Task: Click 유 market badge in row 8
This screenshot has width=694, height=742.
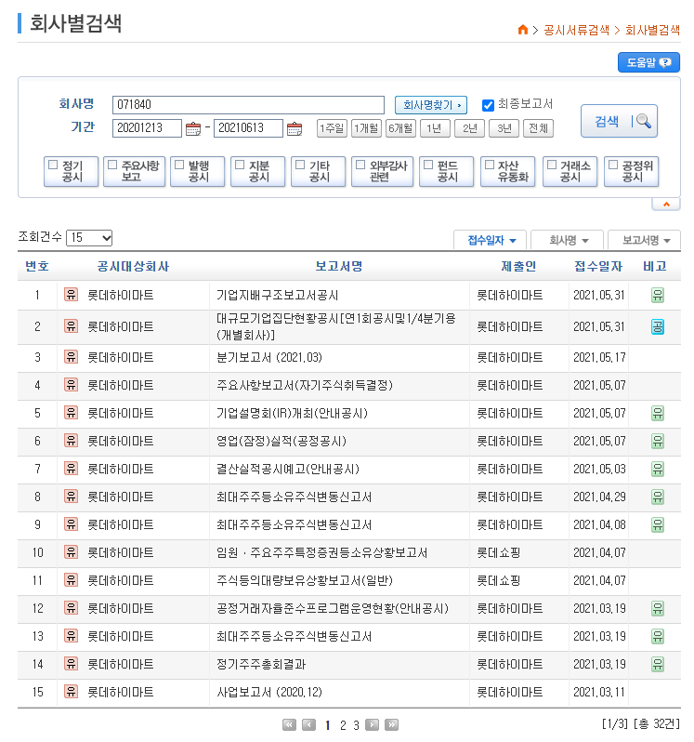Action: tap(71, 497)
